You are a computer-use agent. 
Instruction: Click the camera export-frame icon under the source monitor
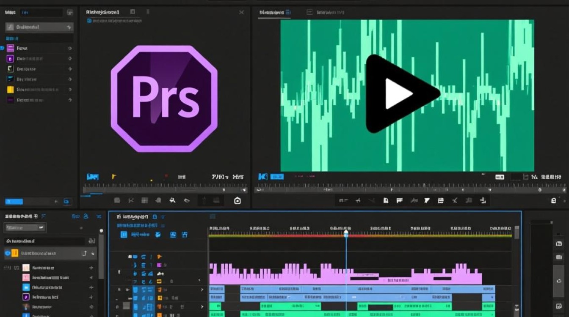click(x=238, y=201)
